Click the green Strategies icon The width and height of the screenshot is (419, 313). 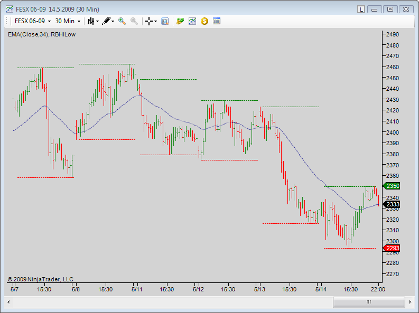pyautogui.click(x=180, y=21)
